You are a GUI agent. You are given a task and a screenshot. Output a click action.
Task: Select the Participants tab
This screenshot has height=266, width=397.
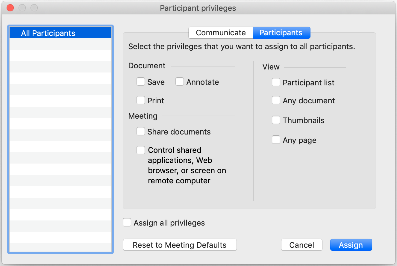click(x=281, y=33)
